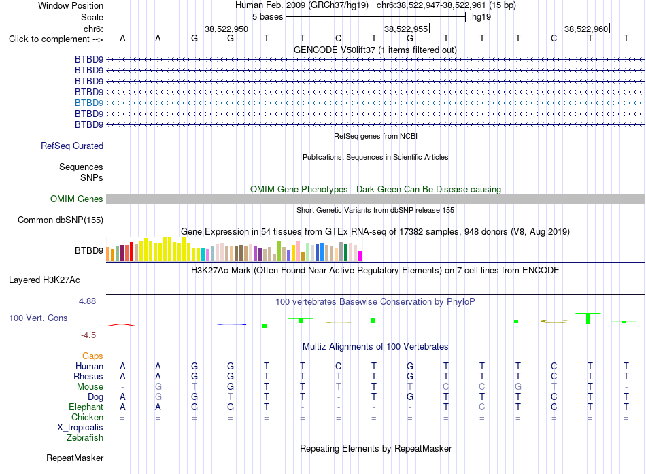646x474 pixels.
Task: Select the light-blue highlighted BTBD9 transcript label
Action: point(89,103)
